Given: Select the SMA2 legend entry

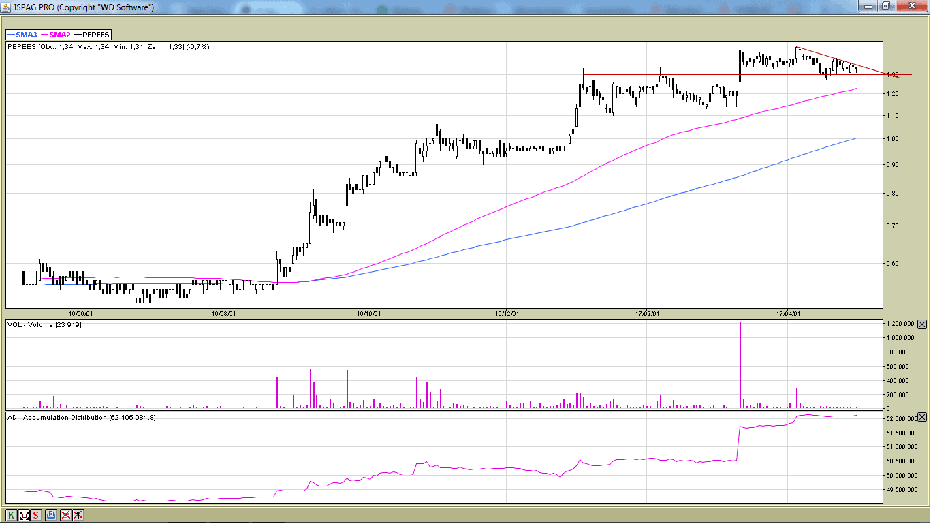Looking at the screenshot, I should pos(56,35).
